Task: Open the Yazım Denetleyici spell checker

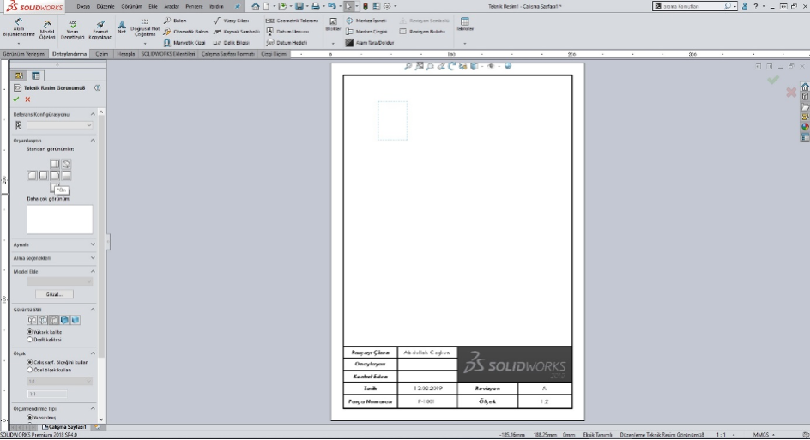Action: tap(73, 28)
